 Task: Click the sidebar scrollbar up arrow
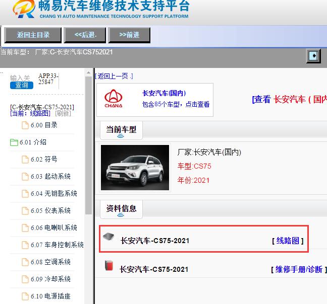[x=88, y=72]
